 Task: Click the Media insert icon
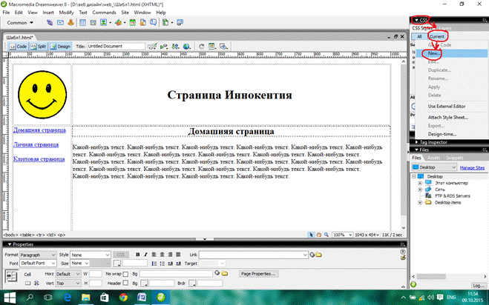[x=118, y=22]
